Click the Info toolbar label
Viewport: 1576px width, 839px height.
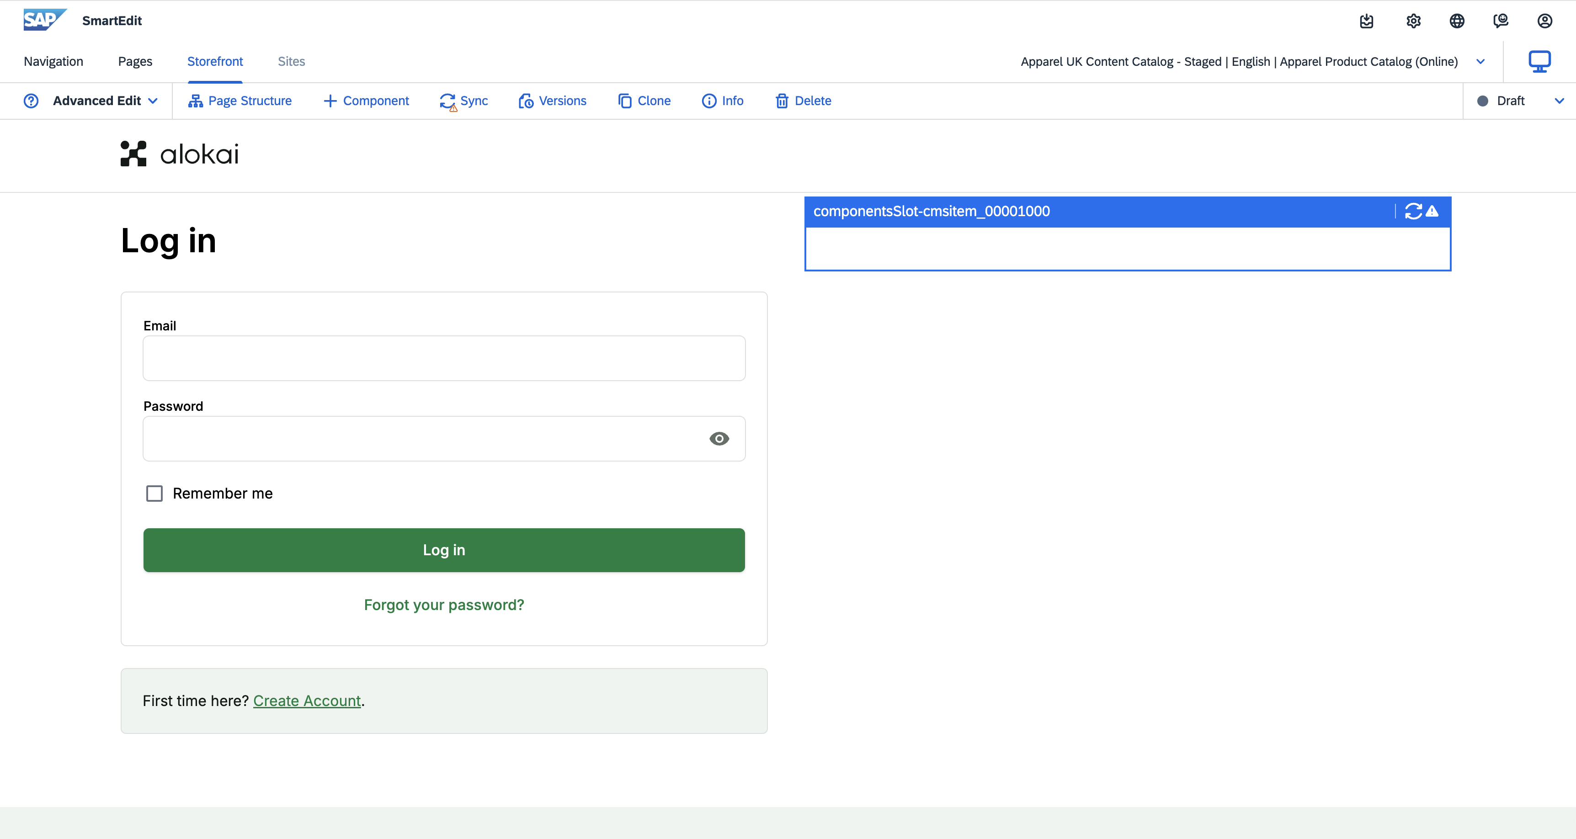tap(732, 101)
